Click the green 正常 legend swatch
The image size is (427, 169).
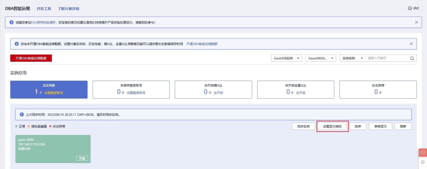tap(16, 126)
